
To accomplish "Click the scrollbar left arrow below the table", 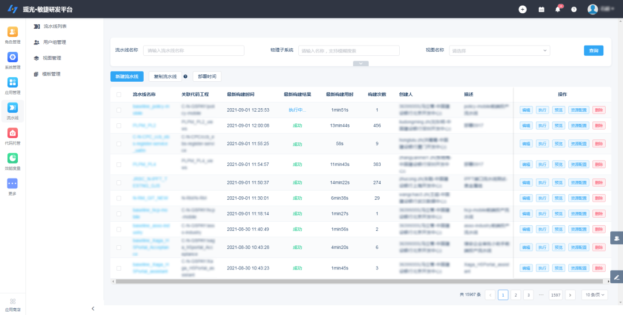I will (113, 281).
